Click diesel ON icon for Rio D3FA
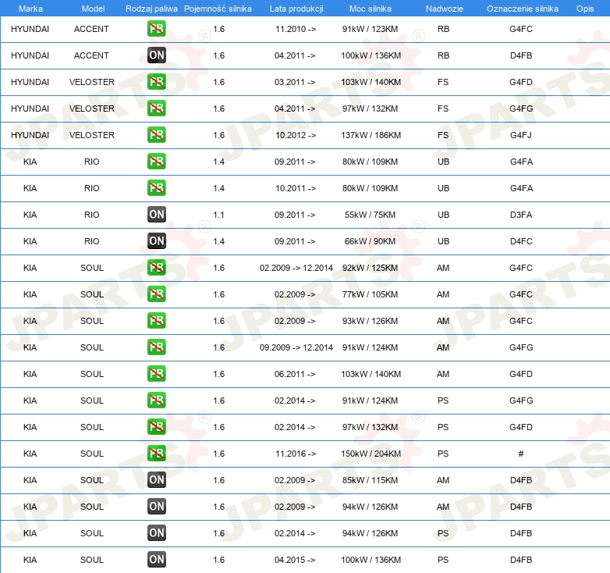Image resolution: width=610 pixels, height=573 pixels. click(156, 215)
